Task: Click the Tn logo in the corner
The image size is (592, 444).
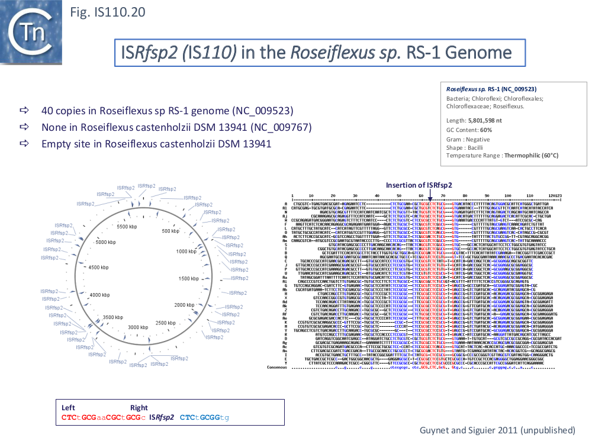Action: [31, 32]
